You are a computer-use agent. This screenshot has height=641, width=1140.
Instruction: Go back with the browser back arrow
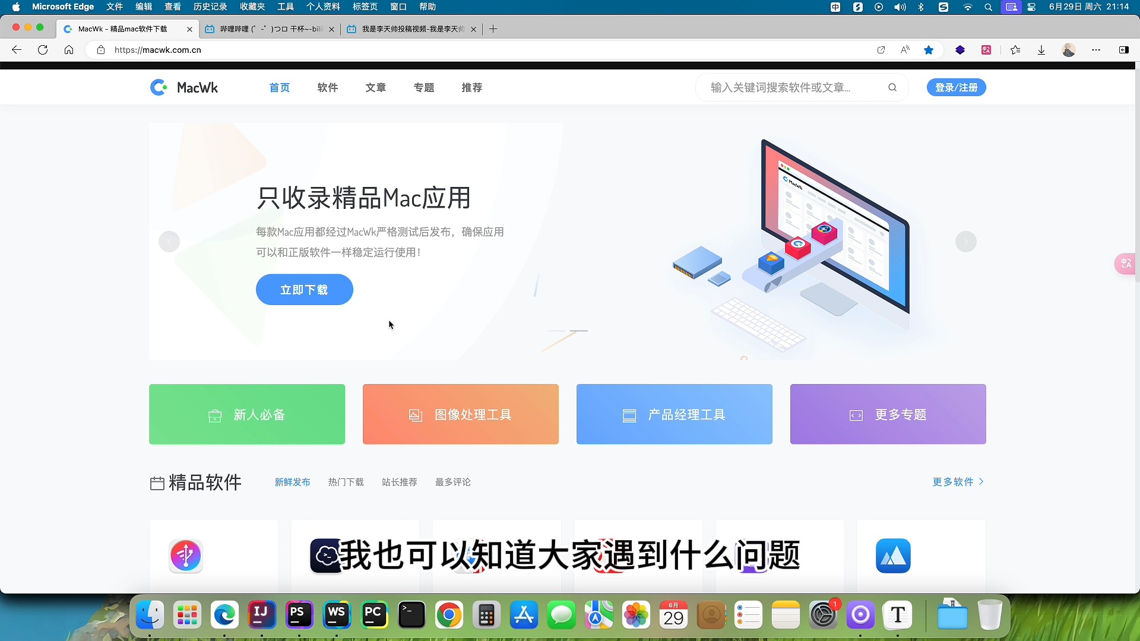click(x=17, y=50)
